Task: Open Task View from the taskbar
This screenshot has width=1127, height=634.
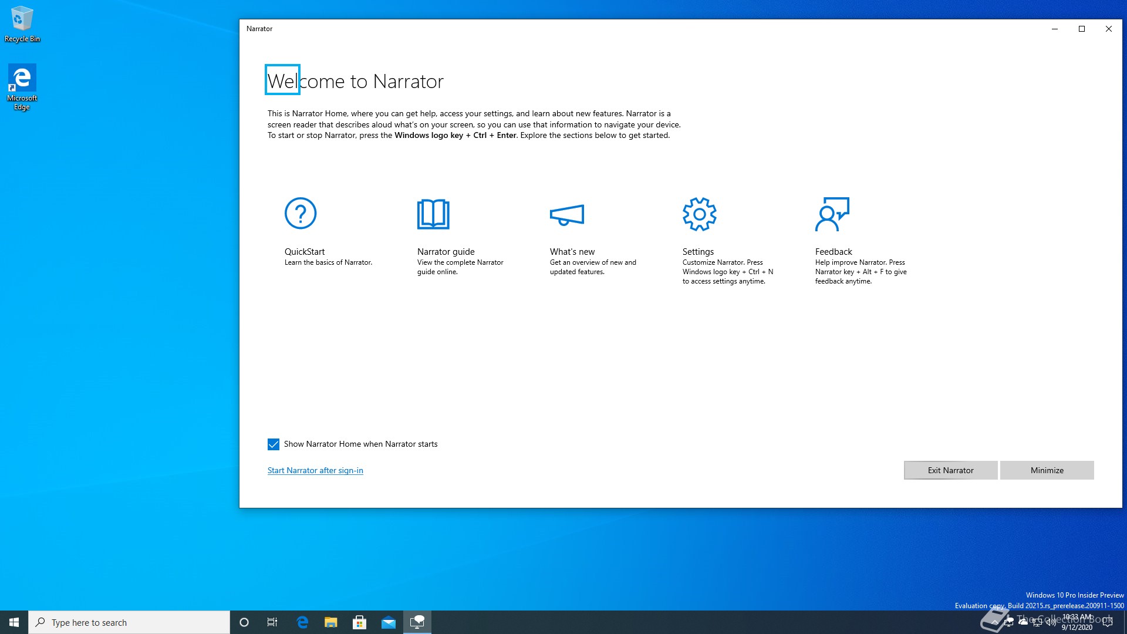Action: pos(272,622)
